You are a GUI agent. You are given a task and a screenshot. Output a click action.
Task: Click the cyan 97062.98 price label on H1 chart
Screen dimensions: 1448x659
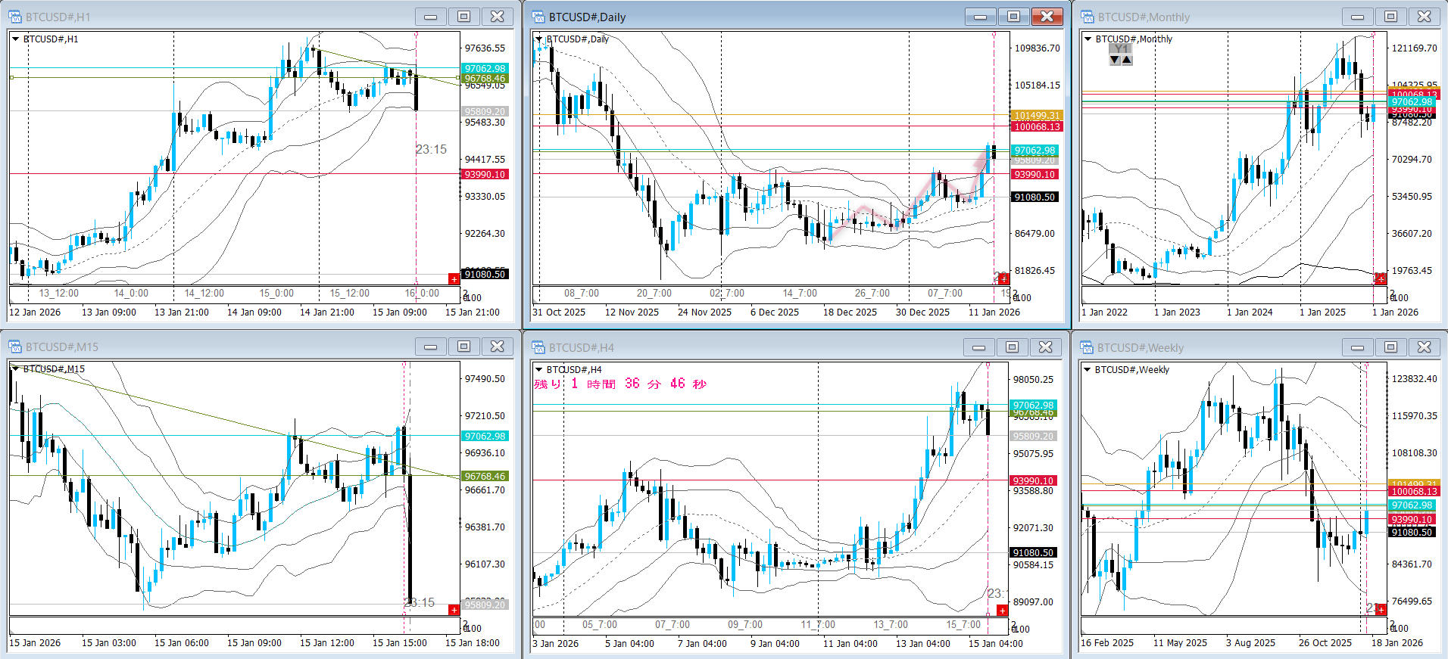click(485, 68)
